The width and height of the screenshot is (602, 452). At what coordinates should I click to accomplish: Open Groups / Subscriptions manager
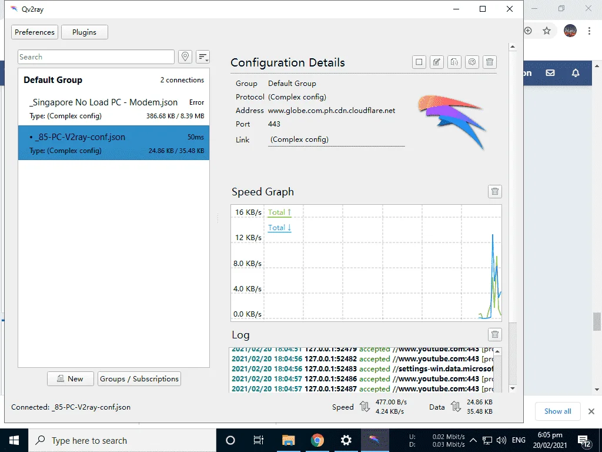[x=139, y=378]
